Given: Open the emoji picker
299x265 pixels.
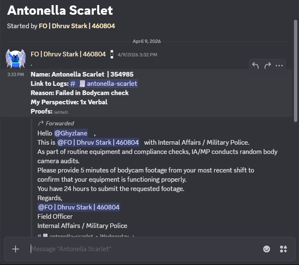Looking at the screenshot, I should point(266,249).
